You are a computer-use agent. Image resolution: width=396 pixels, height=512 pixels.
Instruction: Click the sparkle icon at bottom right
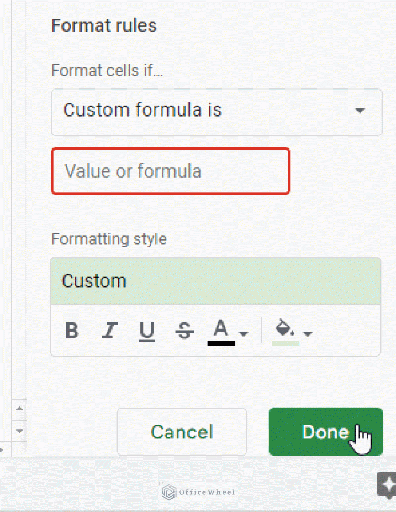coord(388,485)
